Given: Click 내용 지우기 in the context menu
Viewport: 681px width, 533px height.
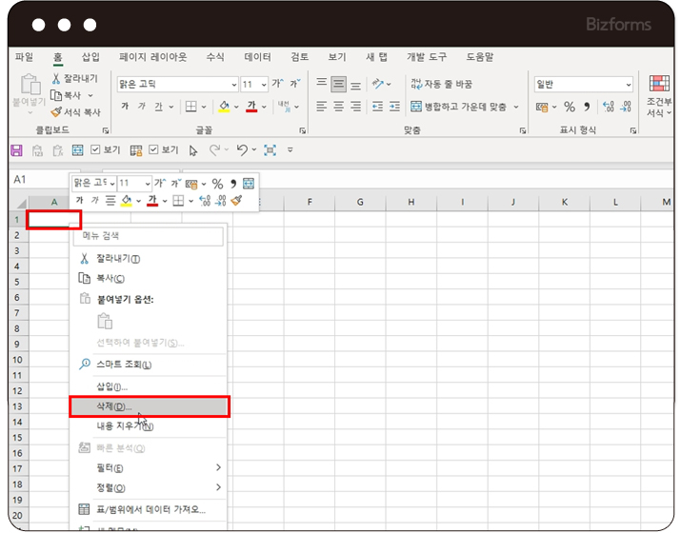Looking at the screenshot, I should pyautogui.click(x=124, y=426).
